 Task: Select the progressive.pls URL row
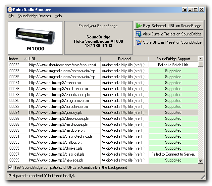tap(103, 101)
